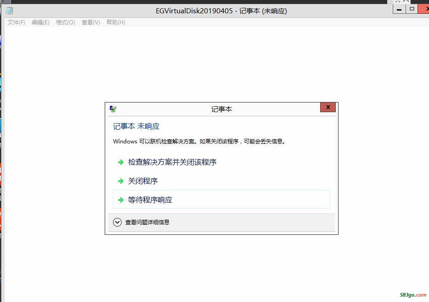Screen dimensions: 429x302
Task: Click the Windows 可以联机检查解决方案 message text
Action: point(199,141)
